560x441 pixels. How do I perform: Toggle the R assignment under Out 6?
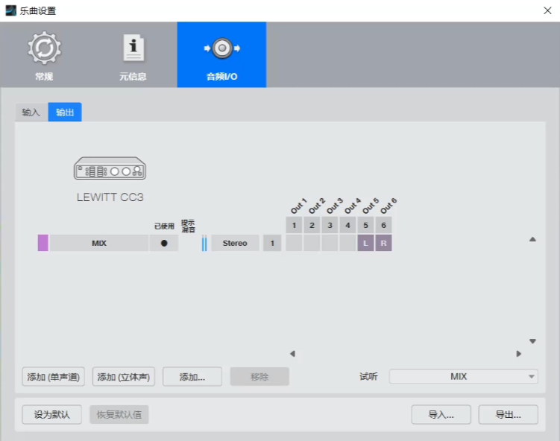click(383, 243)
